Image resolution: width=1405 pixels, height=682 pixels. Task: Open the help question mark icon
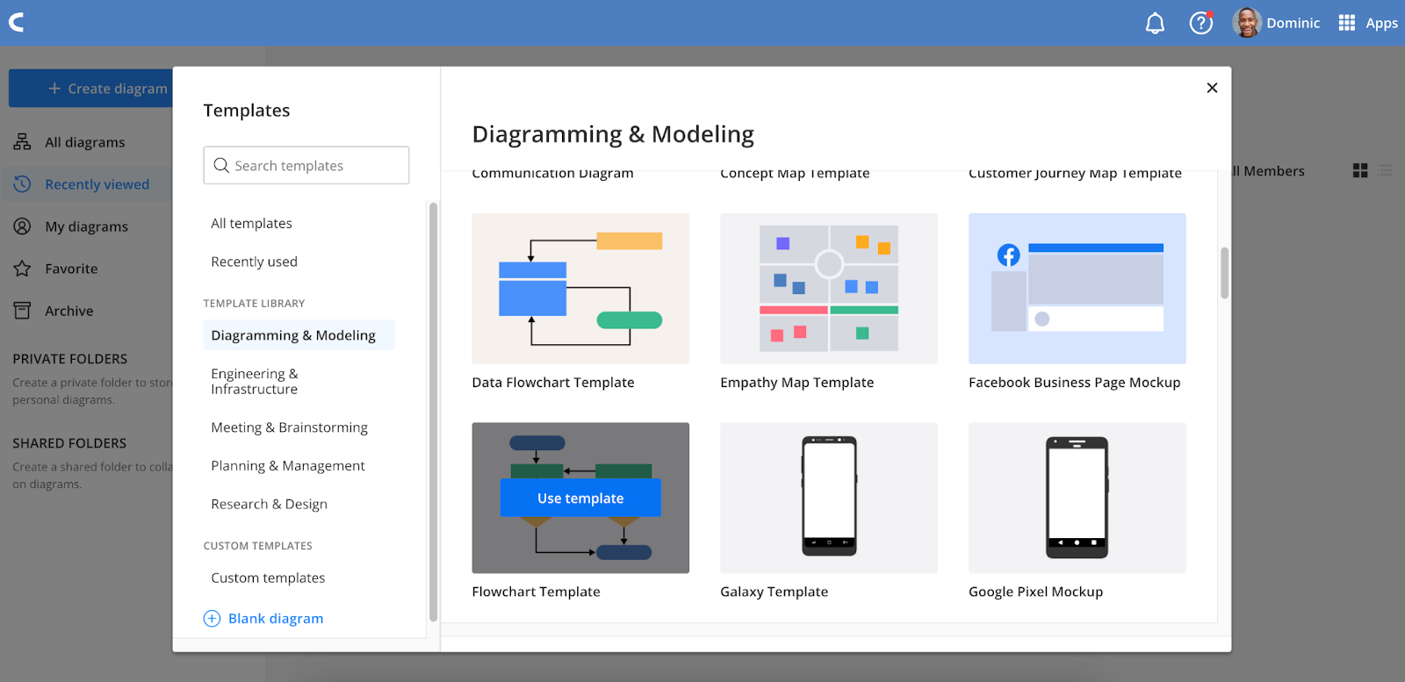(x=1200, y=24)
